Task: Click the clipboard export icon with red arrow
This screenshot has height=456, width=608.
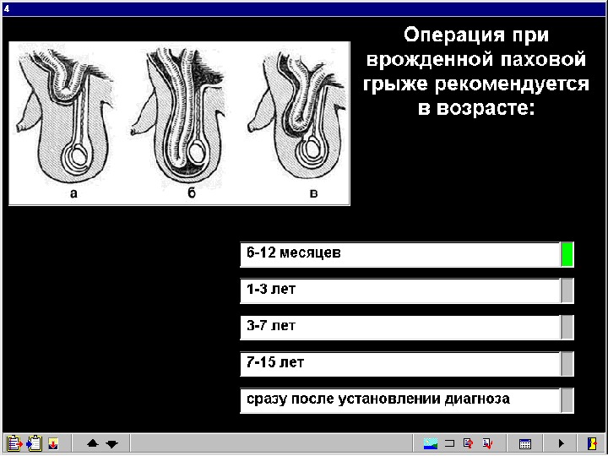Action: coord(14,442)
